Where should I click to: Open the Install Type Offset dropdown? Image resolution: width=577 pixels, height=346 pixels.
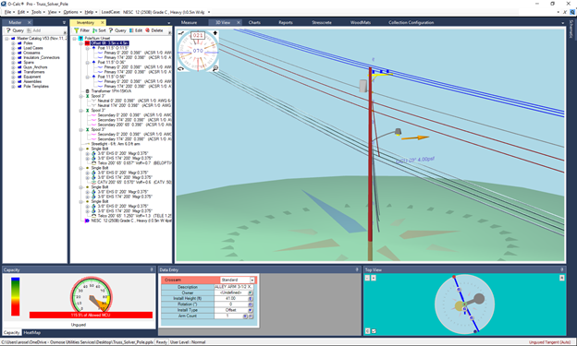point(251,310)
